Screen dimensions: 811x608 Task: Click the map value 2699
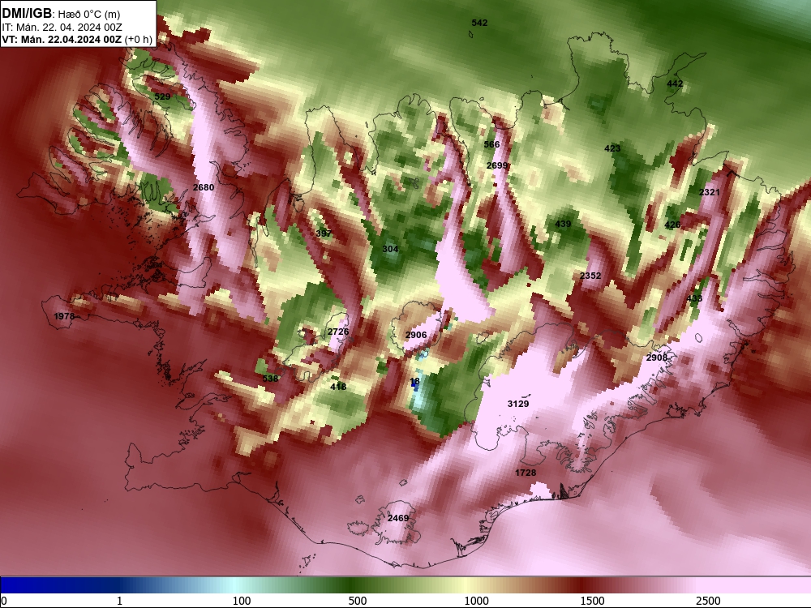(x=497, y=165)
